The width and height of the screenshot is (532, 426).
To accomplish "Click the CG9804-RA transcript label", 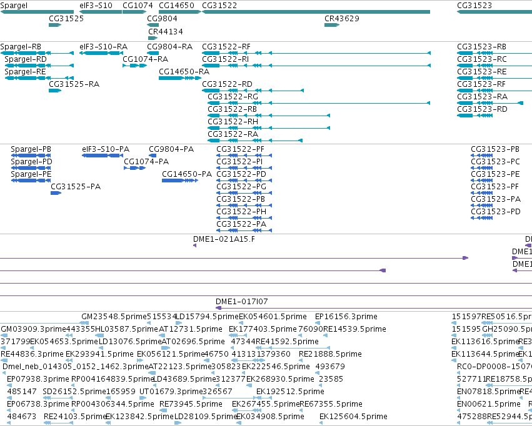I will pyautogui.click(x=169, y=47).
